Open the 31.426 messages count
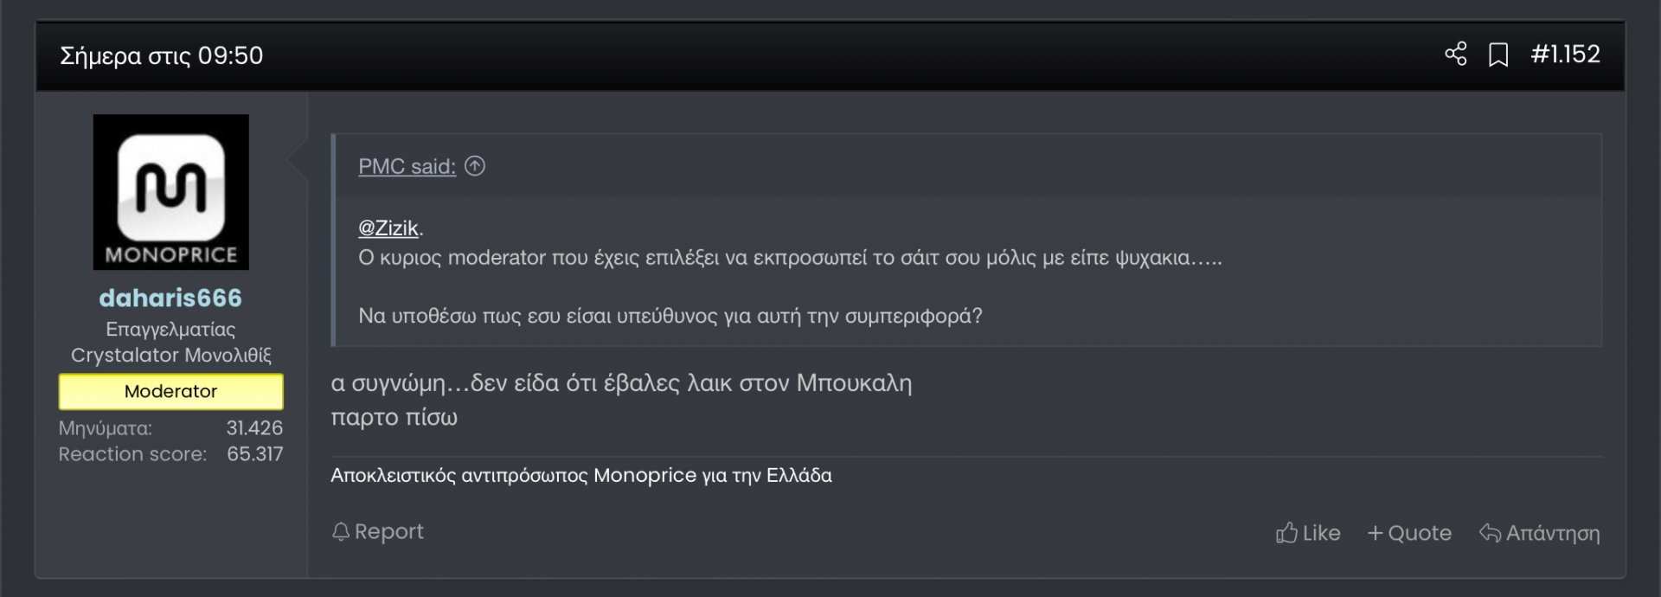The height and width of the screenshot is (597, 1661). pos(254,428)
